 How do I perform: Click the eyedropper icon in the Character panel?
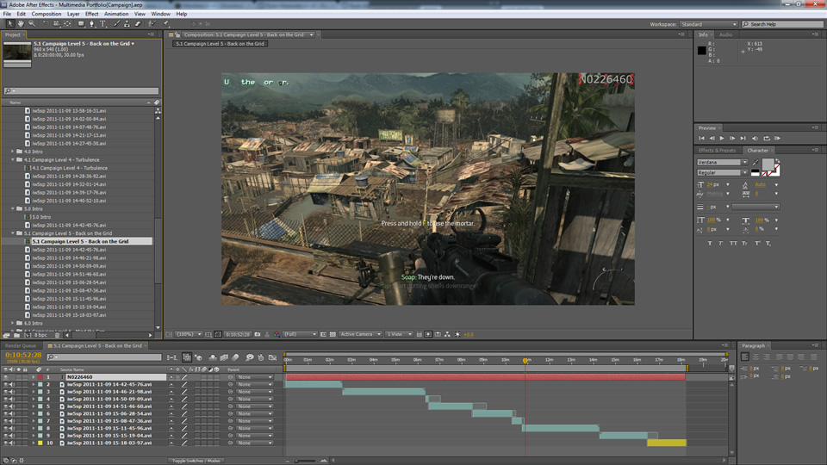click(755, 162)
